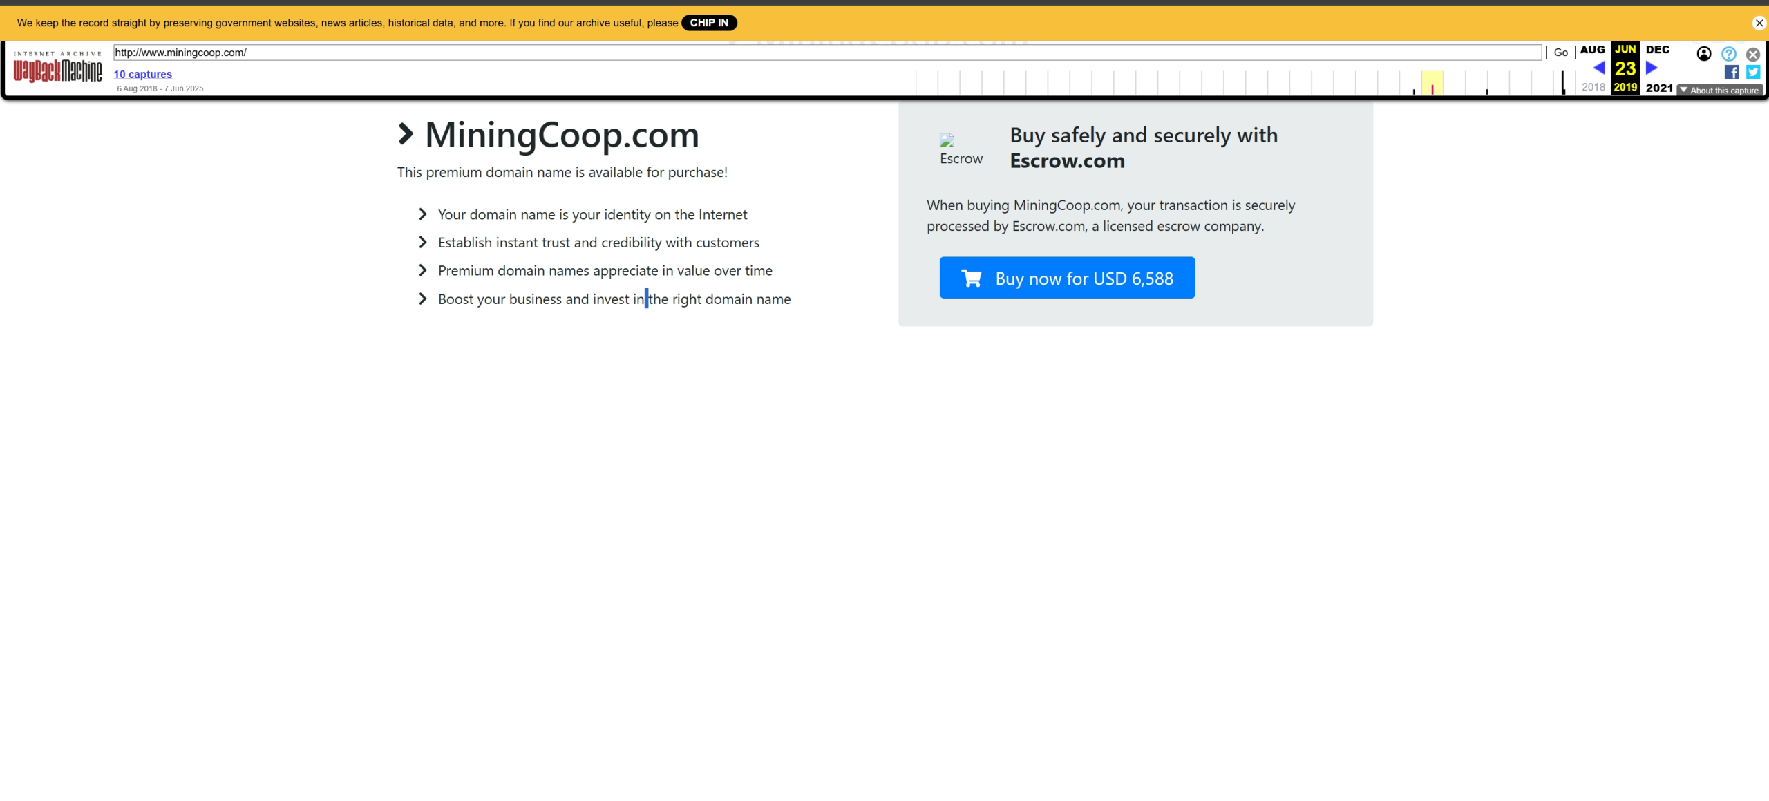1769x801 pixels.
Task: Share capture on Twitter
Action: pyautogui.click(x=1753, y=72)
